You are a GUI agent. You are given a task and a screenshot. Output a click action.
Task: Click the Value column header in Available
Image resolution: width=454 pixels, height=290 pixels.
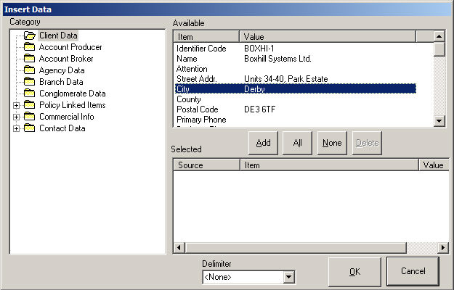[327, 36]
